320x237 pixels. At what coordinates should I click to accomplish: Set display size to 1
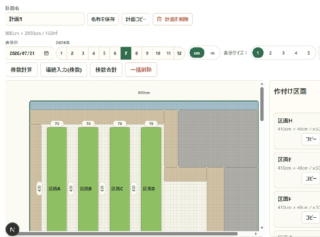258,53
